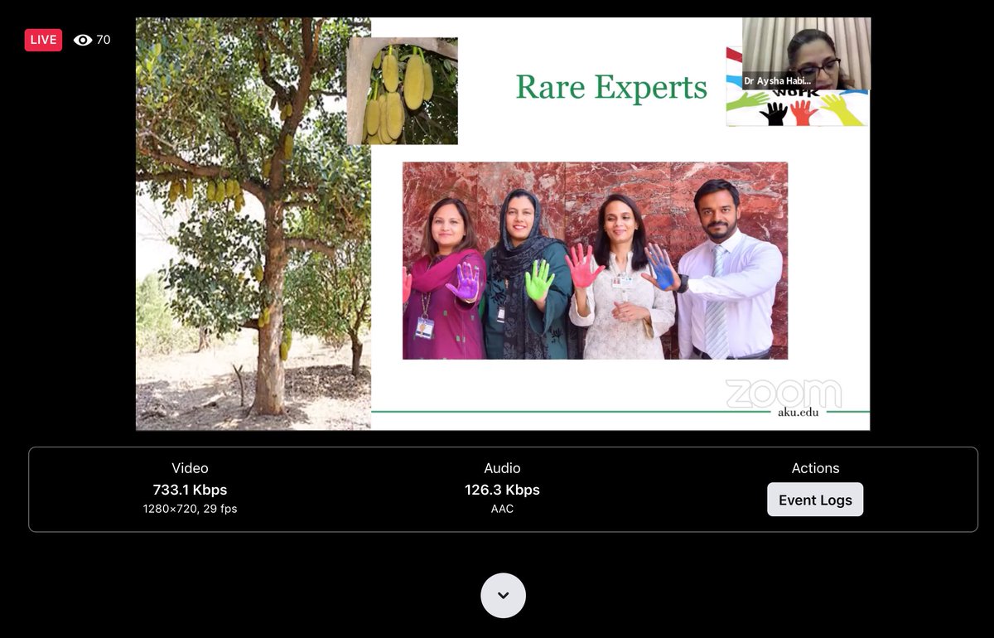The height and width of the screenshot is (638, 994).
Task: Click the 1280×720, 29 fps text
Action: pyautogui.click(x=190, y=509)
